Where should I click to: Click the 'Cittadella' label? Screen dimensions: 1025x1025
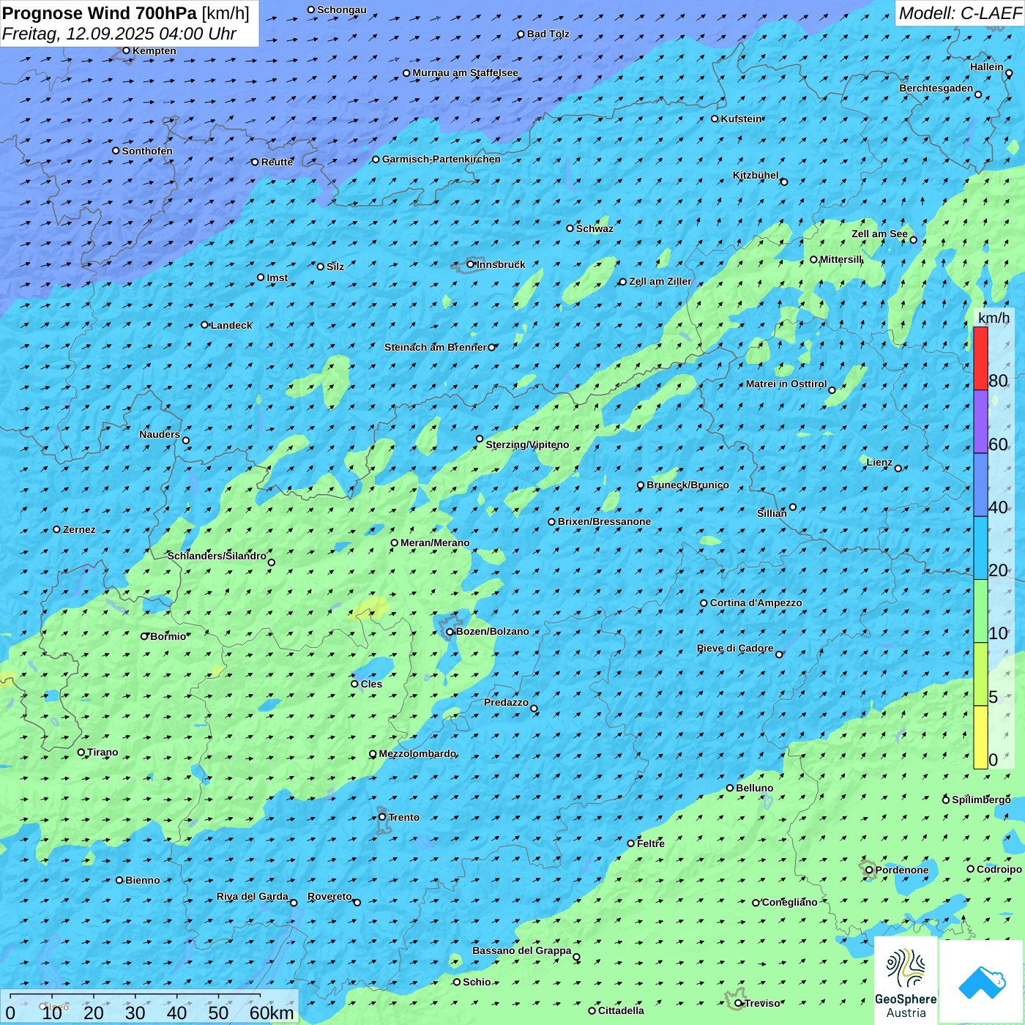[x=621, y=1010]
